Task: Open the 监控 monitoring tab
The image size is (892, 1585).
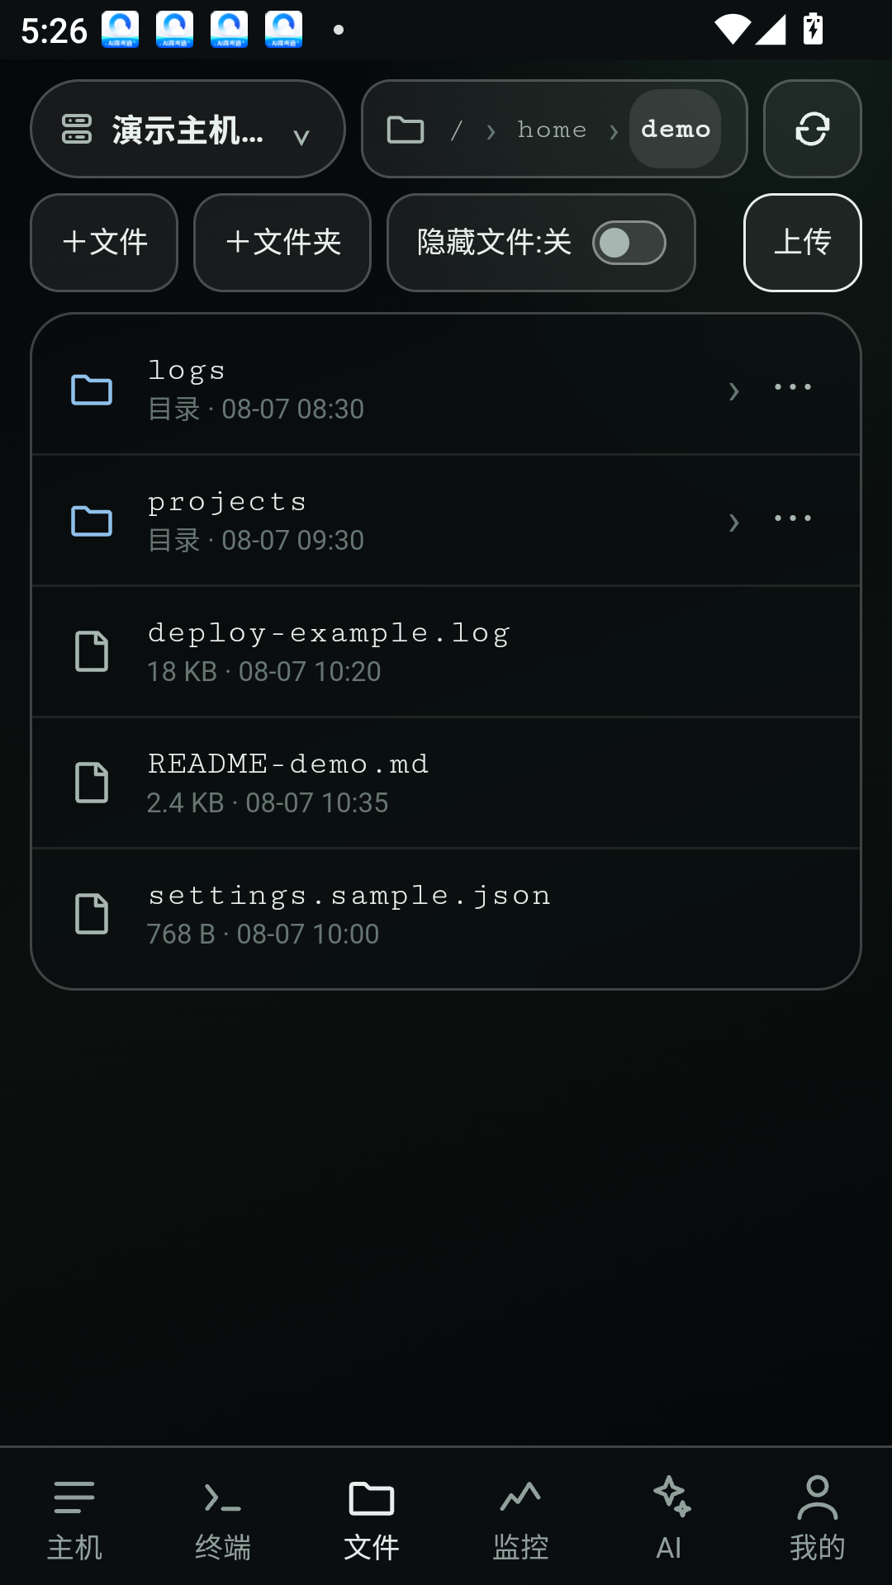Action: (520, 1517)
